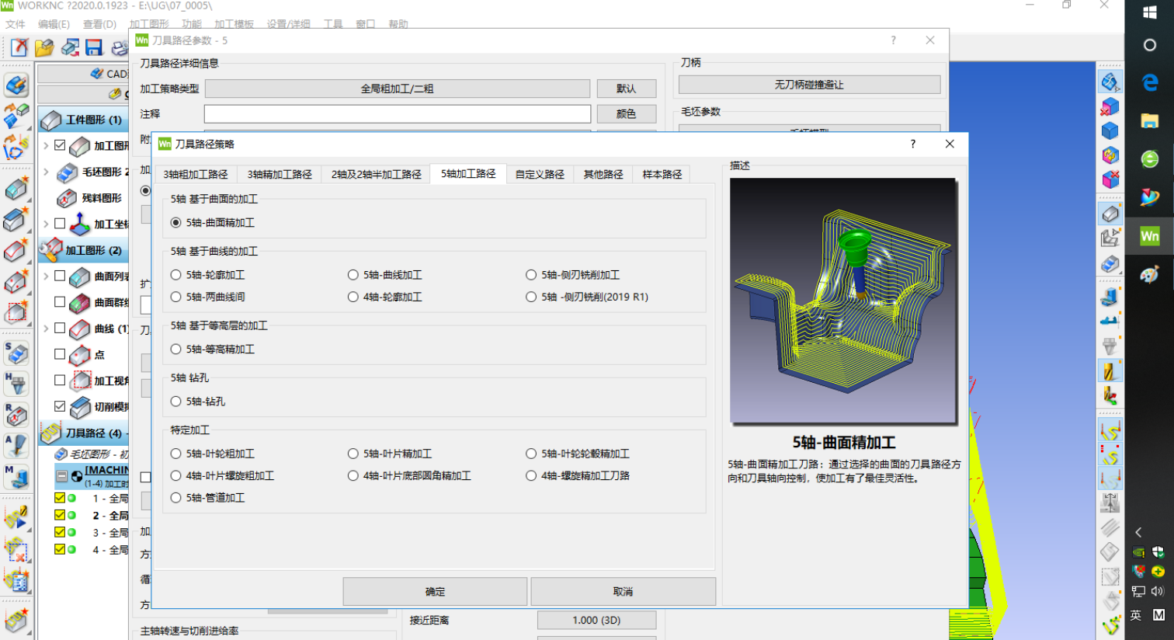Click the 5-axis toolpath preview image
The height and width of the screenshot is (640, 1174).
point(842,301)
